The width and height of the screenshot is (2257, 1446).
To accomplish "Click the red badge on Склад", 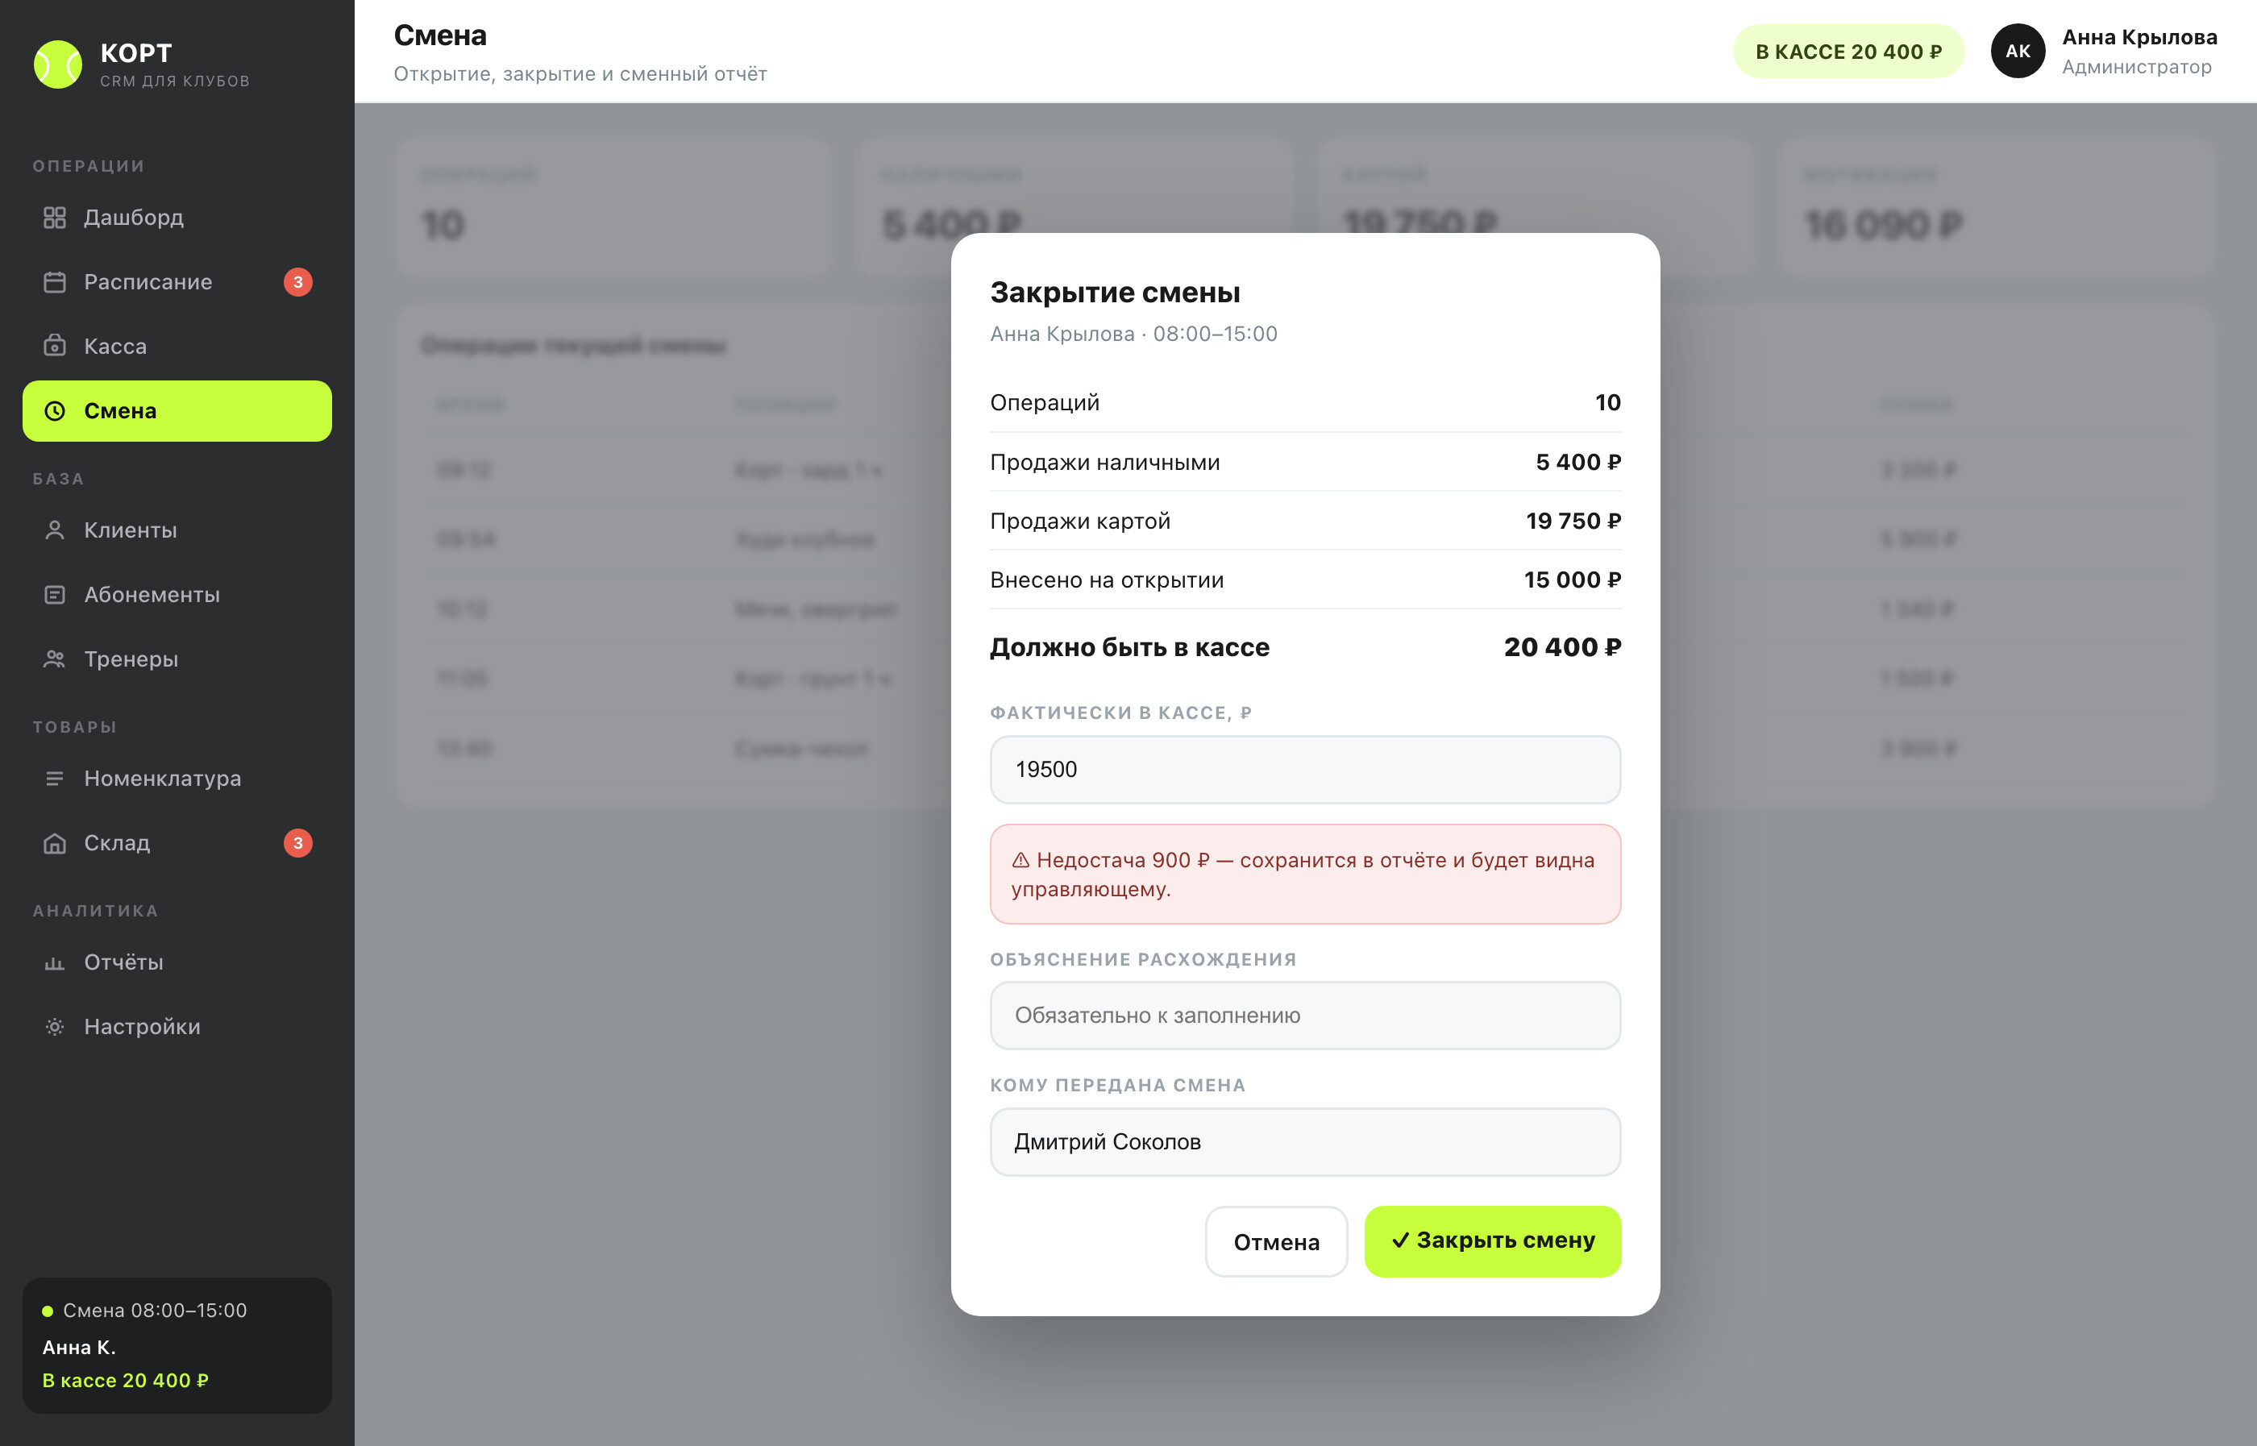I will pyautogui.click(x=297, y=843).
